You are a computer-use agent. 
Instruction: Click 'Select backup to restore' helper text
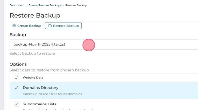pos(32,53)
